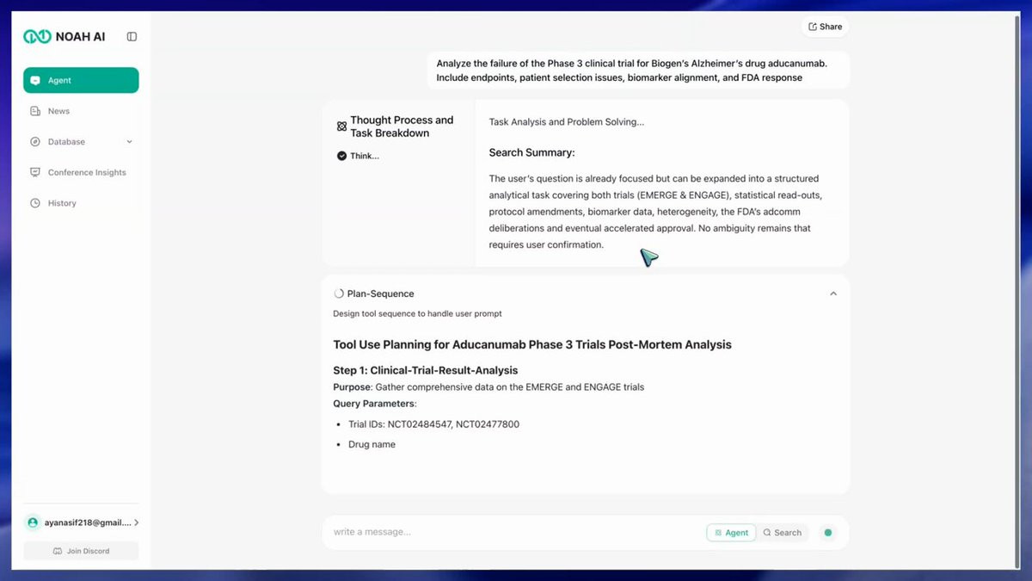Click the History clock icon
Image resolution: width=1032 pixels, height=581 pixels.
(x=35, y=203)
